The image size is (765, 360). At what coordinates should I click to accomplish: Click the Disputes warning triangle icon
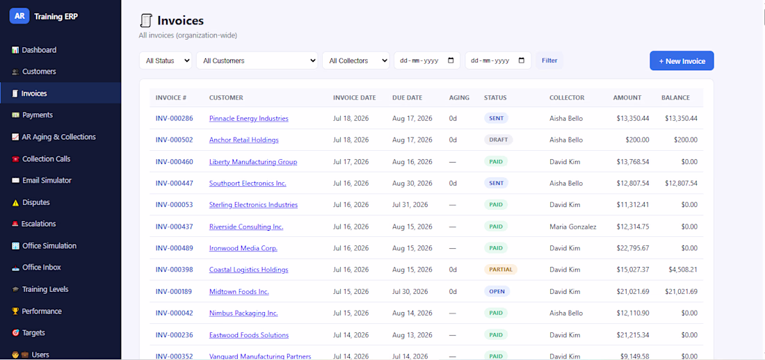click(x=15, y=202)
